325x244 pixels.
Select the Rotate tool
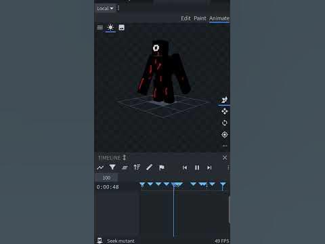pyautogui.click(x=224, y=123)
